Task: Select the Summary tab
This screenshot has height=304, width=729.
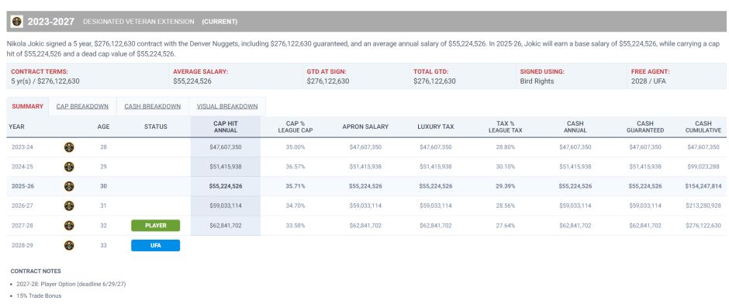Action: click(x=27, y=106)
